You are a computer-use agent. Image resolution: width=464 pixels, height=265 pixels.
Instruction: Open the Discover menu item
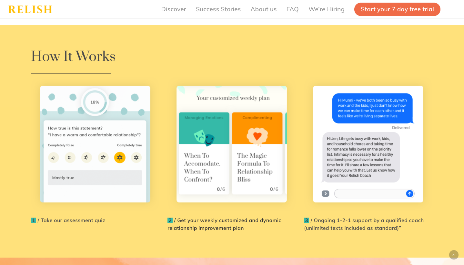pos(174,9)
